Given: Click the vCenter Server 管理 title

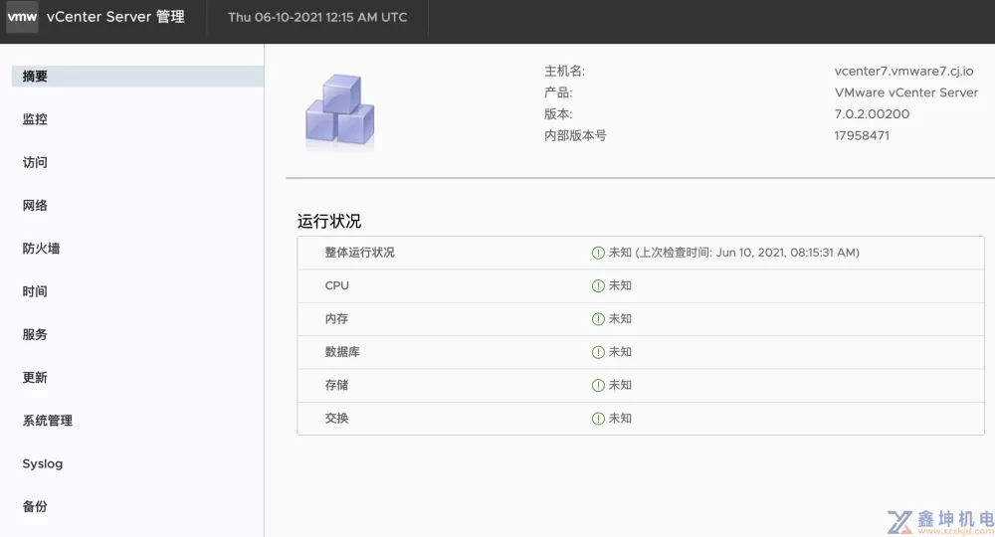Looking at the screenshot, I should [115, 17].
